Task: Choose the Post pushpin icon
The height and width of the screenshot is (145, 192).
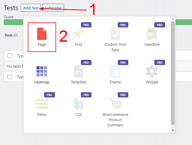Action: [x=78, y=34]
